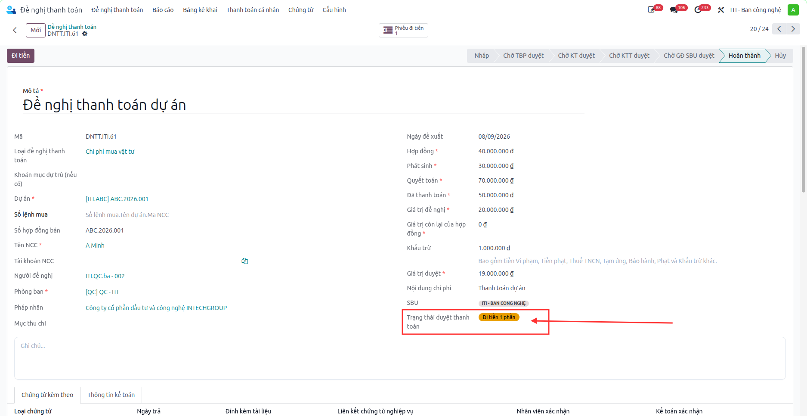Open the [QC] QC - ITI department link
Viewport: 807px width, 416px height.
coord(102,292)
